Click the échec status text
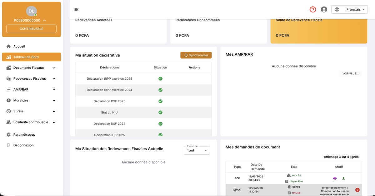The image size is (375, 196). [296, 187]
